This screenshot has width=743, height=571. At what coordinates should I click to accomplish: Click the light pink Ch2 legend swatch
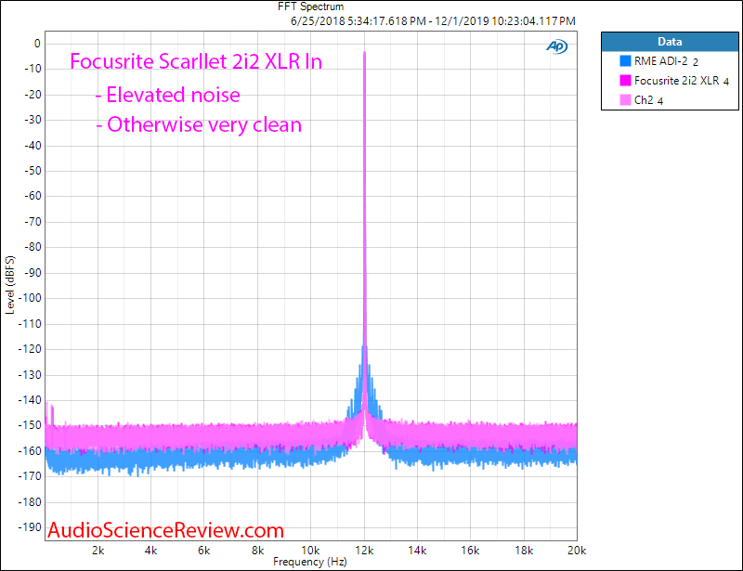625,99
